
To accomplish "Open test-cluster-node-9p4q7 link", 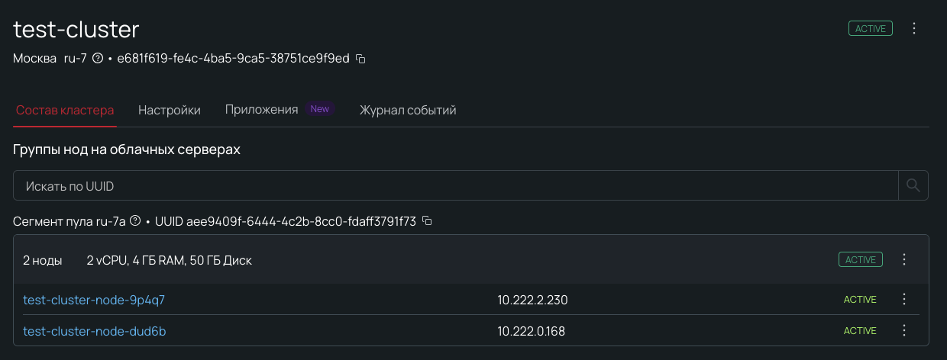I will click(x=94, y=300).
